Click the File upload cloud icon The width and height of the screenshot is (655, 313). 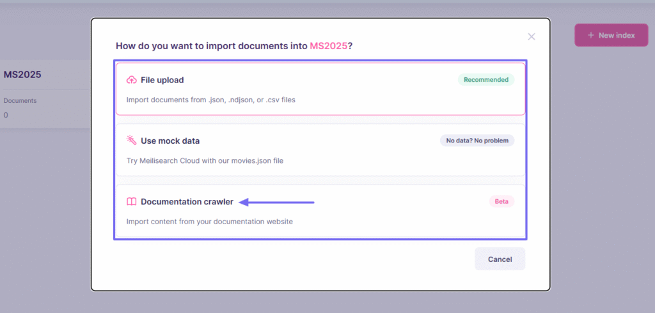(x=132, y=80)
